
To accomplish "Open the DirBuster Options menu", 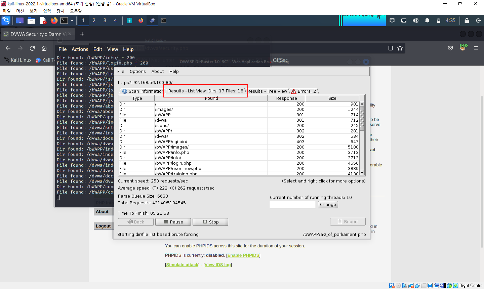I will (138, 72).
